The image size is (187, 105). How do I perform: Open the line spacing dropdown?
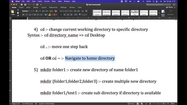[77, 15]
